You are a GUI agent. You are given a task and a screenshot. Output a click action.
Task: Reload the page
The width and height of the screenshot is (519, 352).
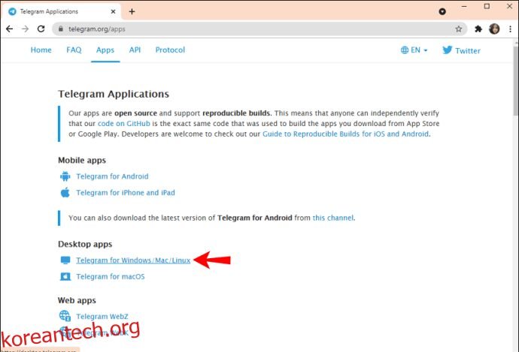pyautogui.click(x=42, y=29)
